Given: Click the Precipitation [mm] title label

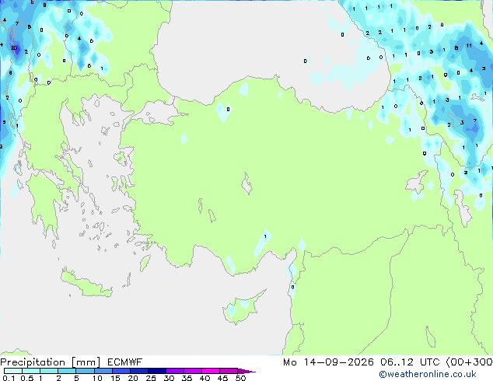Looking at the screenshot, I should click(51, 362).
